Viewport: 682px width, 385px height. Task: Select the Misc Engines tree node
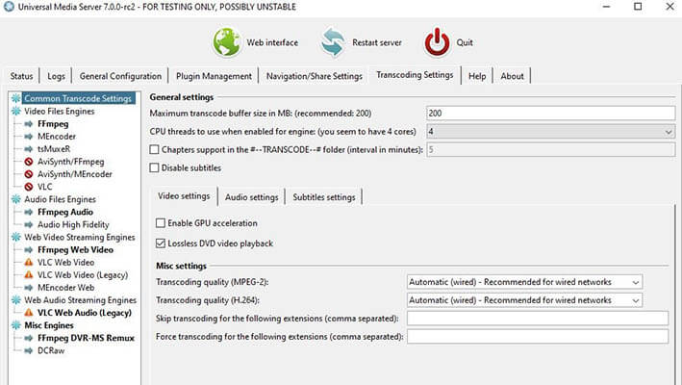coord(49,325)
